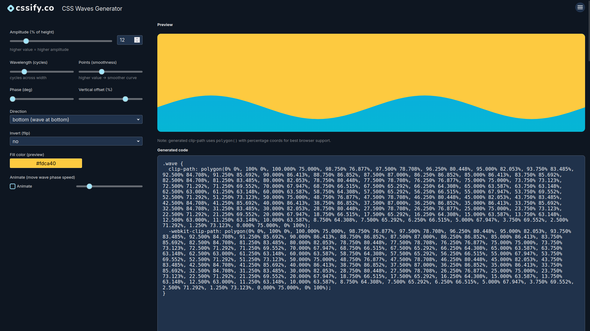This screenshot has width=590, height=331.
Task: Click the animation speed slider handle
Action: tap(89, 186)
